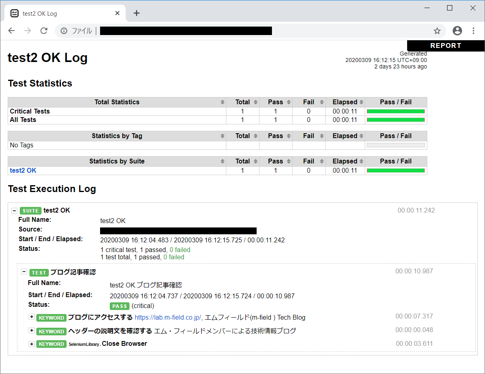This screenshot has height=374, width=485.
Task: Expand the Close Browser keyword
Action: (32, 344)
